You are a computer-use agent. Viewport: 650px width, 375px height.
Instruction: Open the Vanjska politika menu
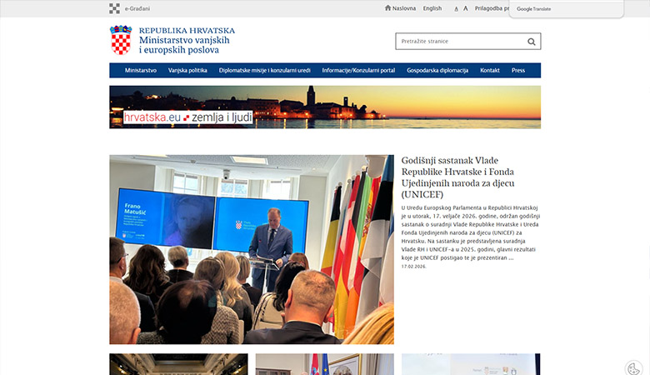point(187,71)
